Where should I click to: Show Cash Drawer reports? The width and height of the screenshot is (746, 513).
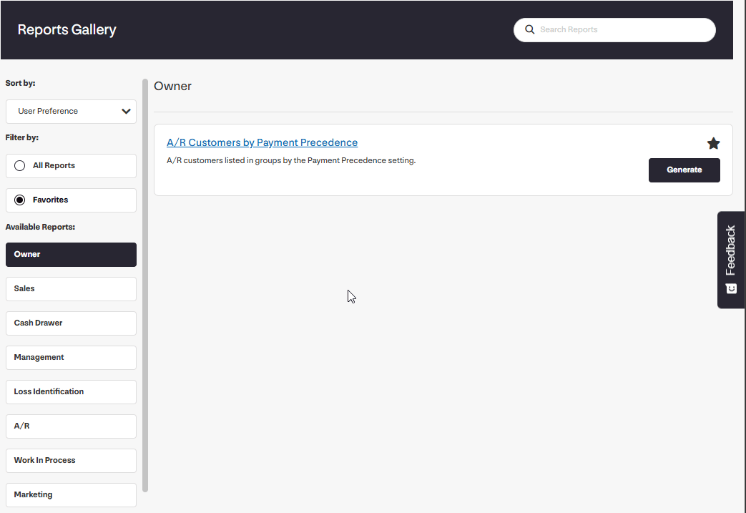click(x=71, y=323)
